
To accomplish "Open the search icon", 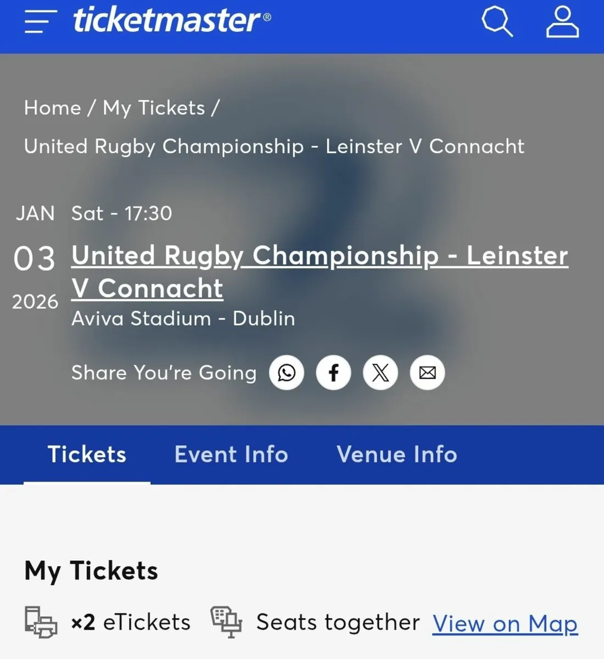I will pyautogui.click(x=497, y=22).
